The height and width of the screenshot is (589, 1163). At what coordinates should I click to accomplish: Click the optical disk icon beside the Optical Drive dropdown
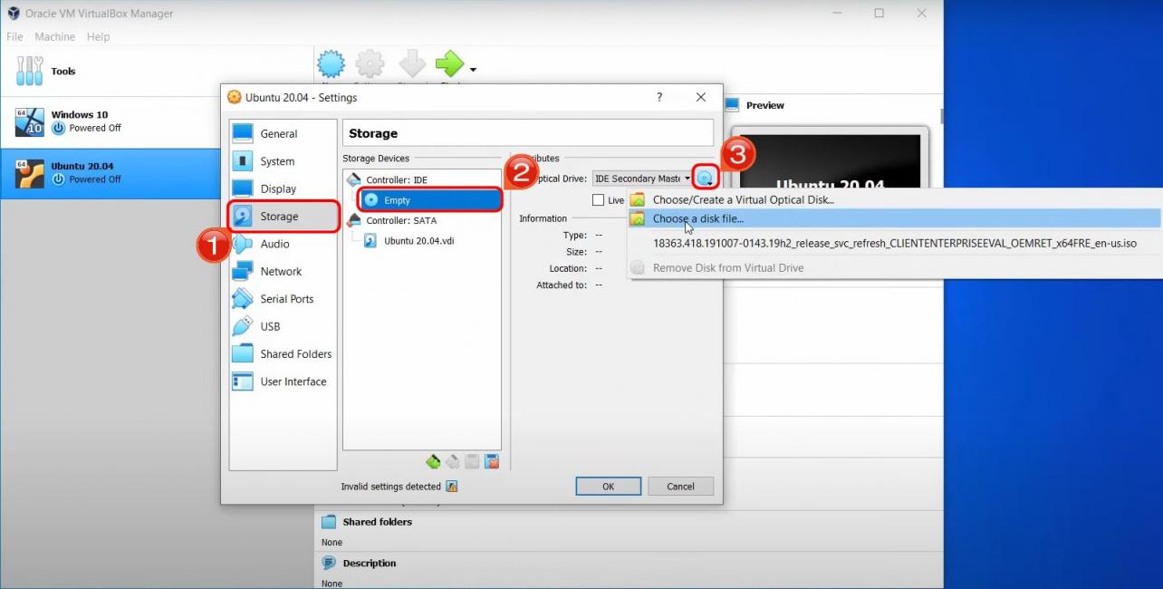pos(705,178)
